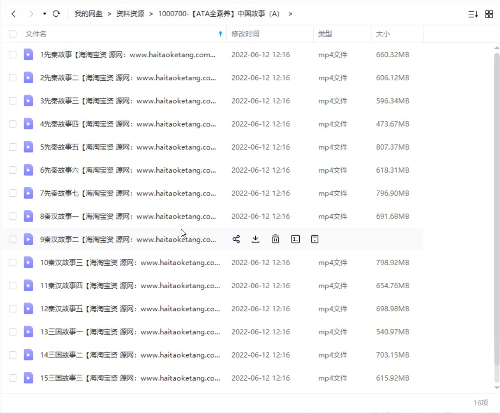Navigate to 我的网盘 breadcrumb
The height and width of the screenshot is (413, 500).
89,14
